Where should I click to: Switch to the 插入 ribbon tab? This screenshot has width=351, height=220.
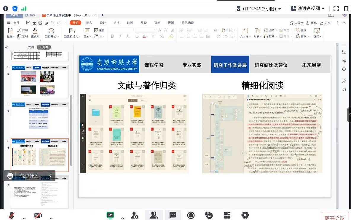(x=89, y=23)
